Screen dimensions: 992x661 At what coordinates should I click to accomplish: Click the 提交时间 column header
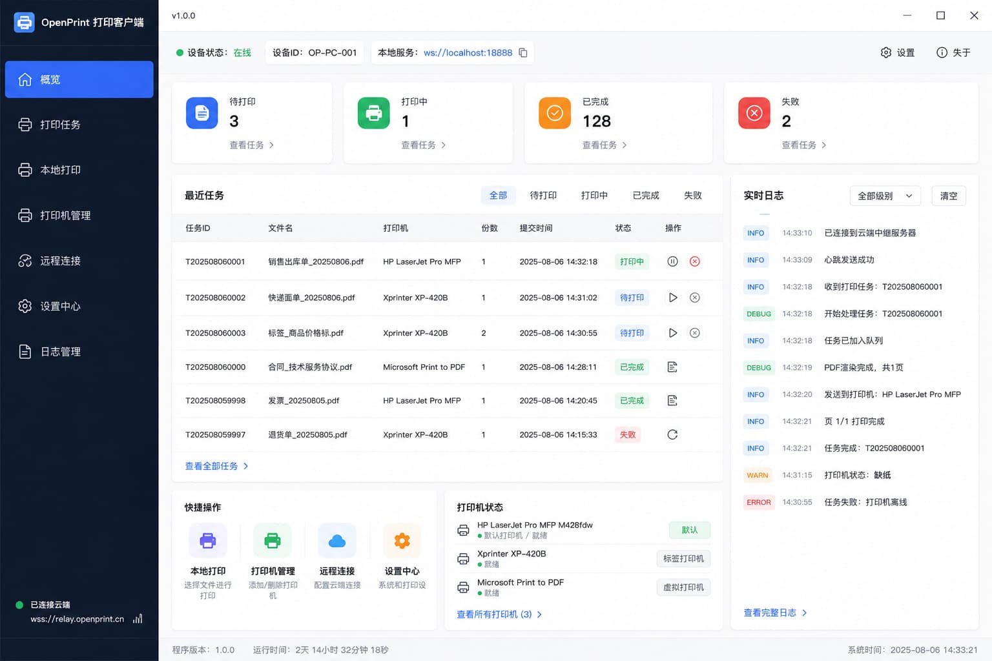point(536,228)
